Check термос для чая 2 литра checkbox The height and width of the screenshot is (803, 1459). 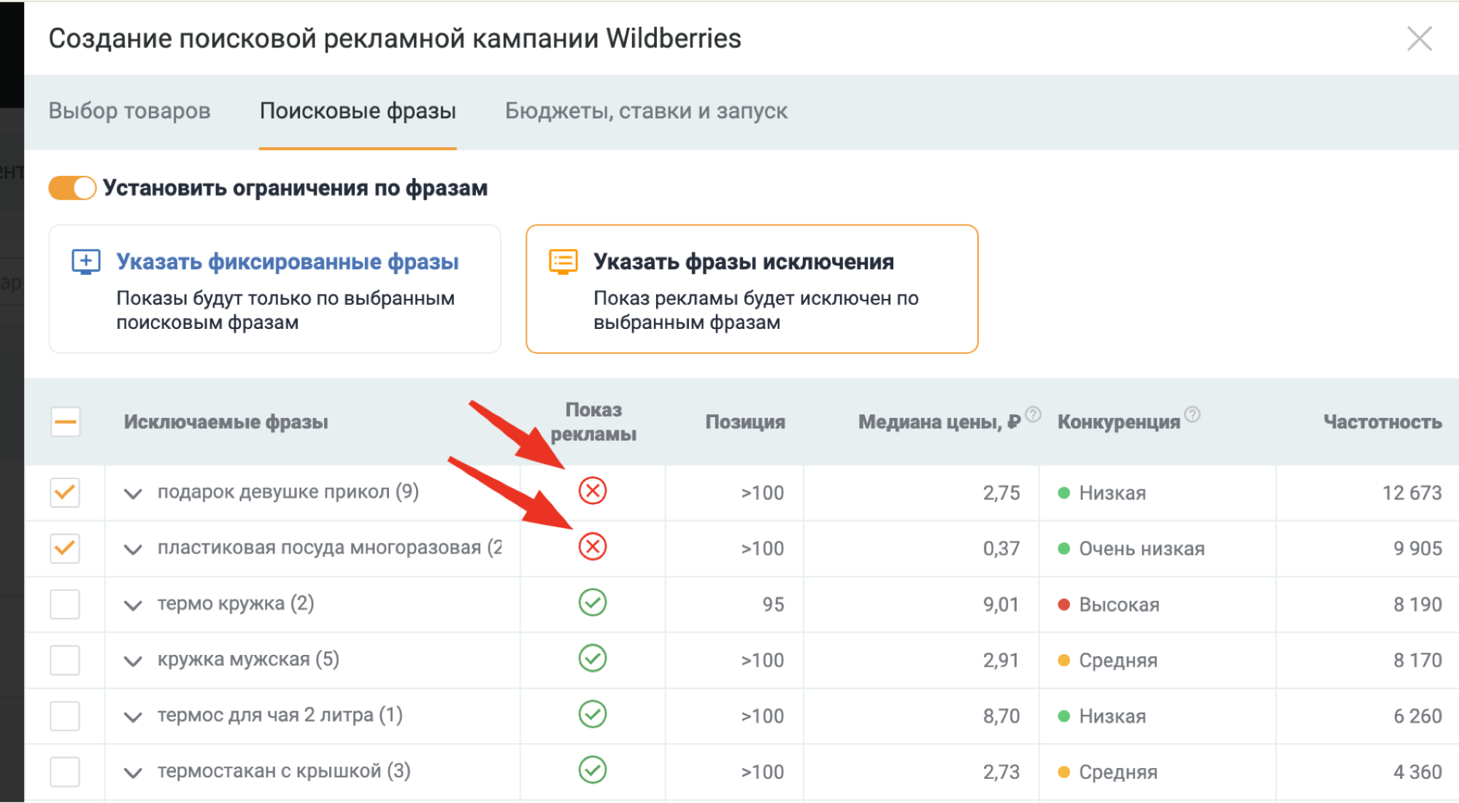click(65, 715)
